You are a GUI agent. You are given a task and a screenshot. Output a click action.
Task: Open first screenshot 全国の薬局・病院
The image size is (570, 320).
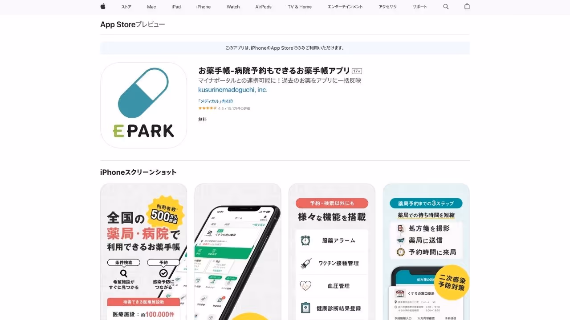143,252
